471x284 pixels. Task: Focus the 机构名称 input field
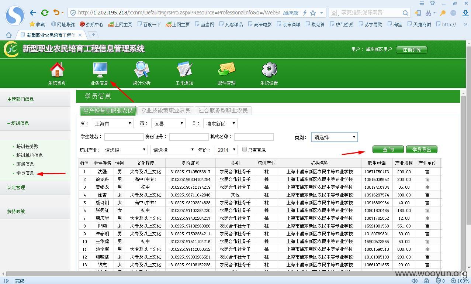(254, 137)
